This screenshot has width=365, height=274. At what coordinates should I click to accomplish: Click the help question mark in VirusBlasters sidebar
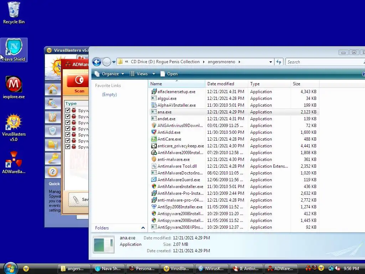pyautogui.click(x=53, y=172)
